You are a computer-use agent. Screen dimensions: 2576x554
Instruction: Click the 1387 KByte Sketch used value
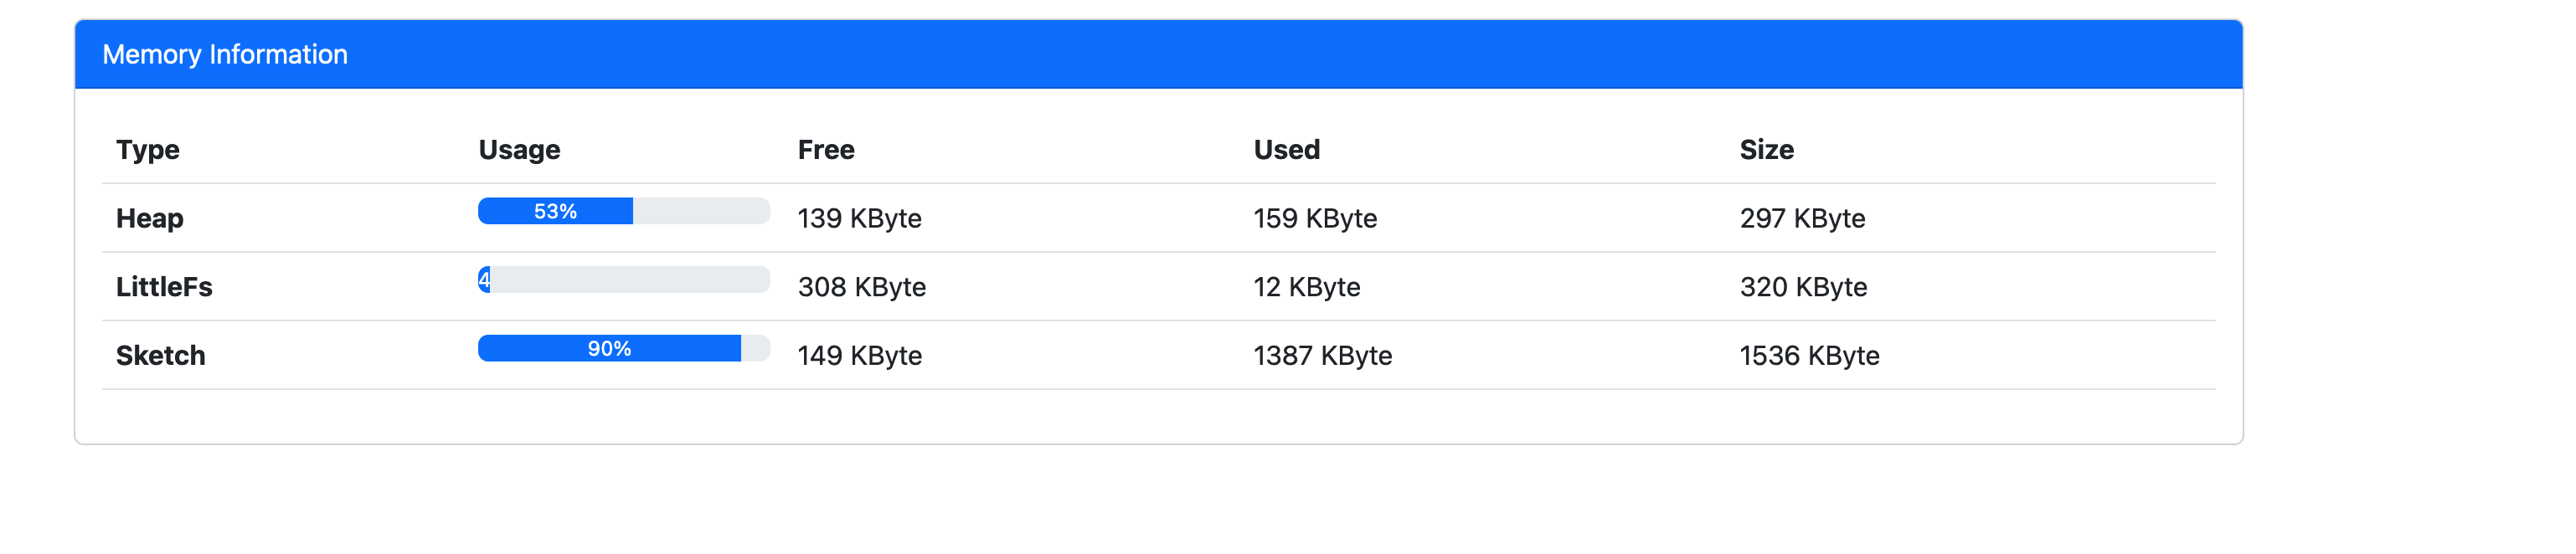pos(1322,355)
